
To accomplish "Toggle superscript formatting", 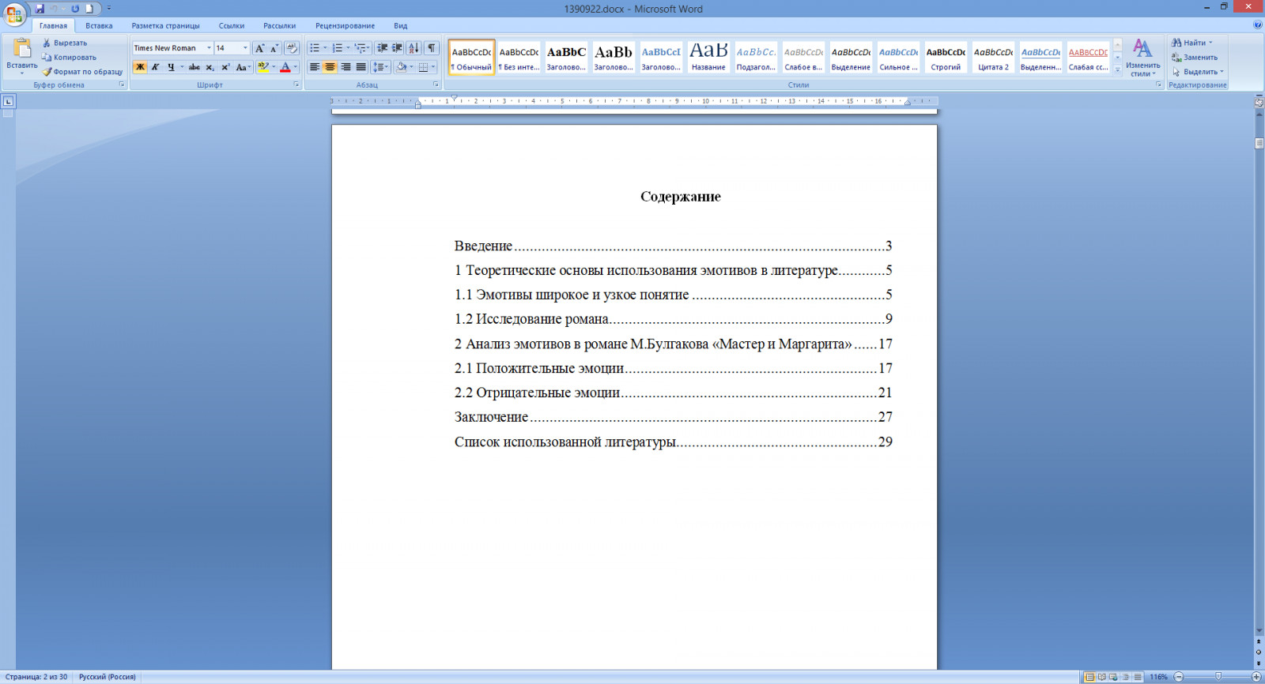I will [225, 67].
